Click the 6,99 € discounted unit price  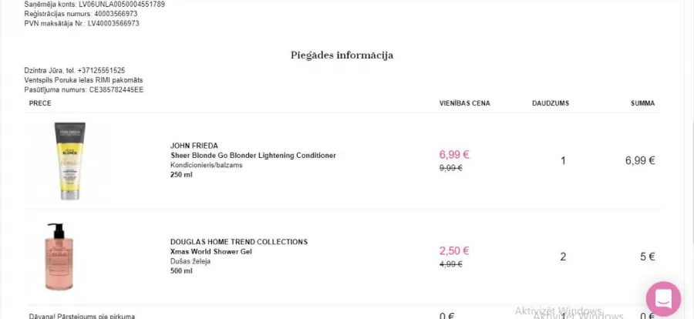pos(454,154)
